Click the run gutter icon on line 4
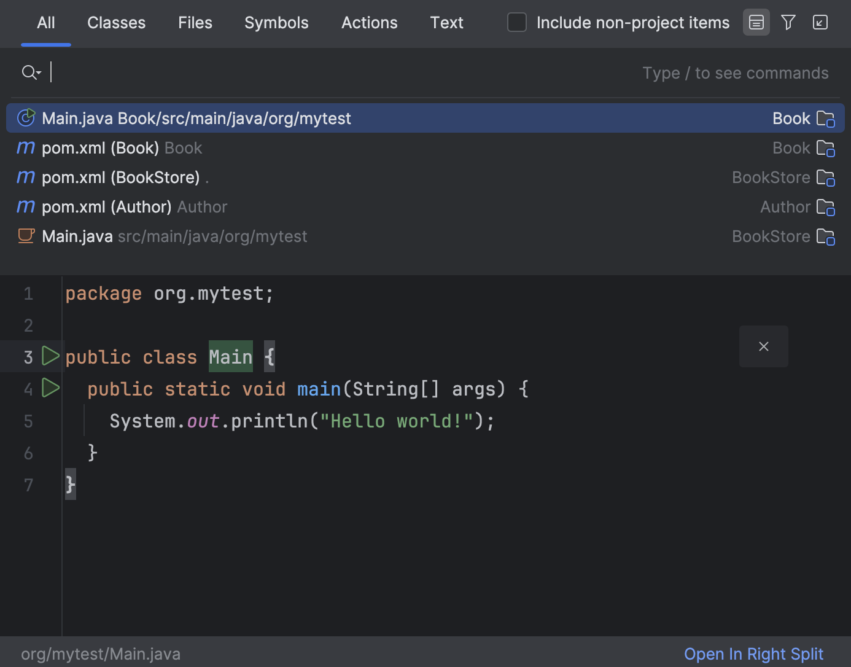The image size is (851, 667). click(x=50, y=388)
